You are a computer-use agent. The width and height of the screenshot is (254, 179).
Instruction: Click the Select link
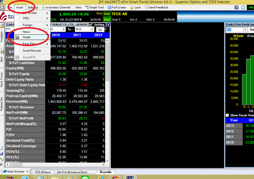(x=107, y=19)
